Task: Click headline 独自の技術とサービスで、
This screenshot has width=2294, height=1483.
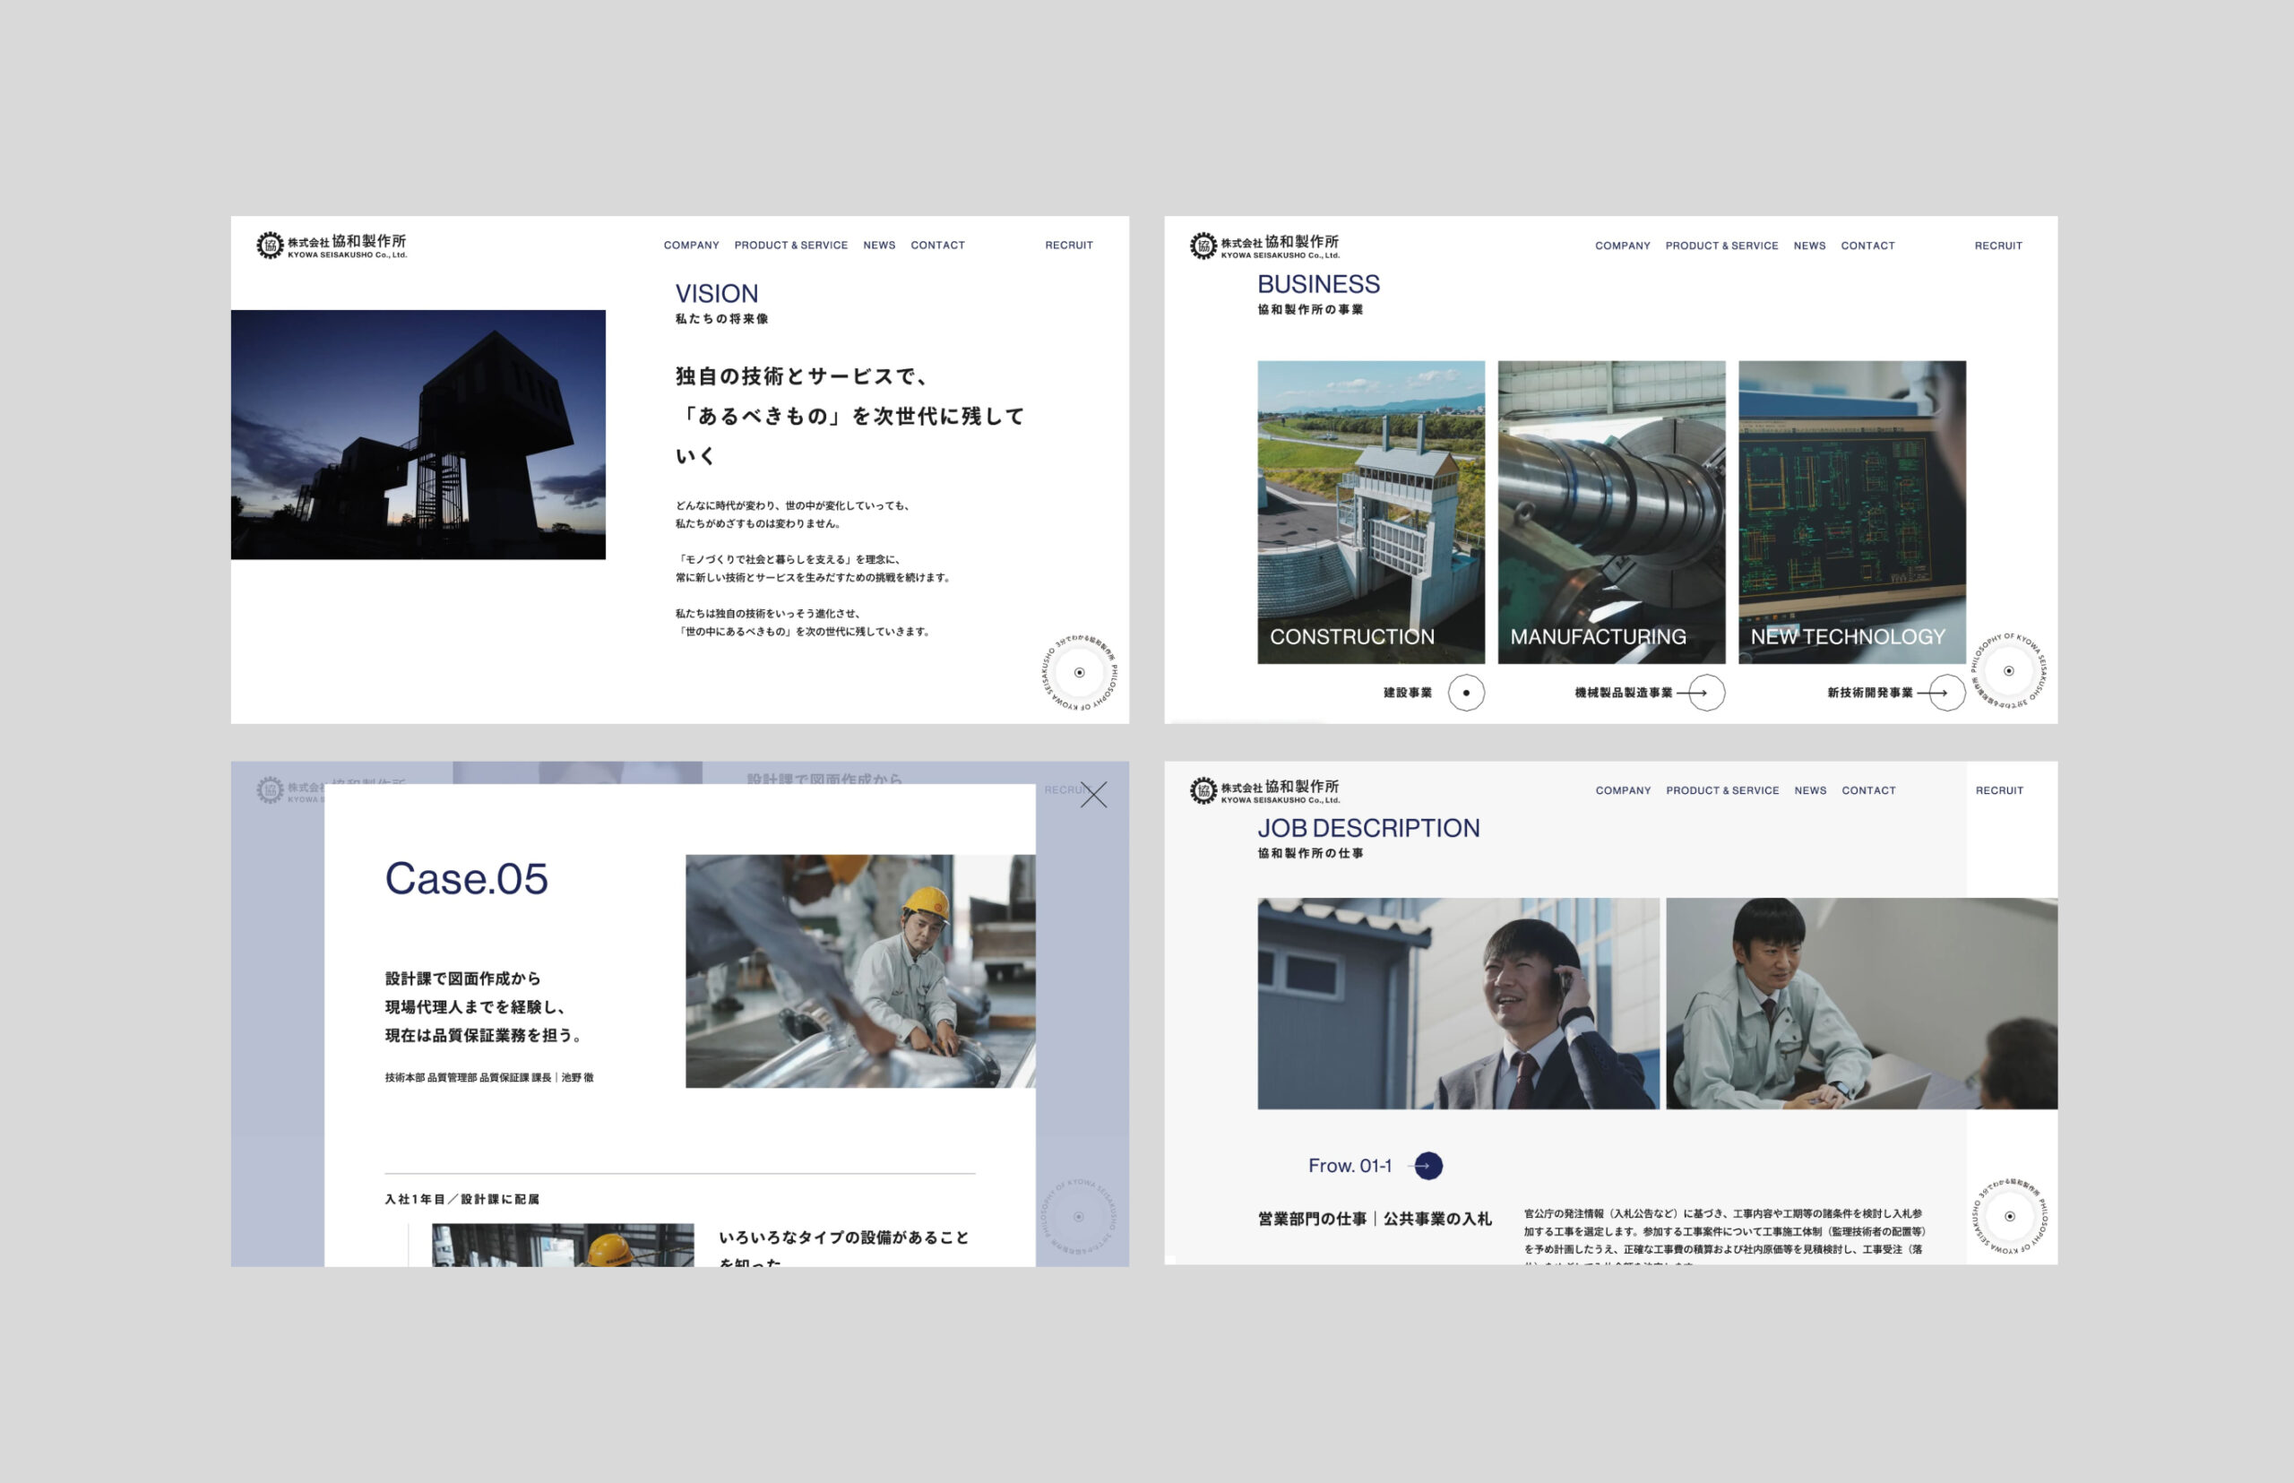Action: coord(801,376)
